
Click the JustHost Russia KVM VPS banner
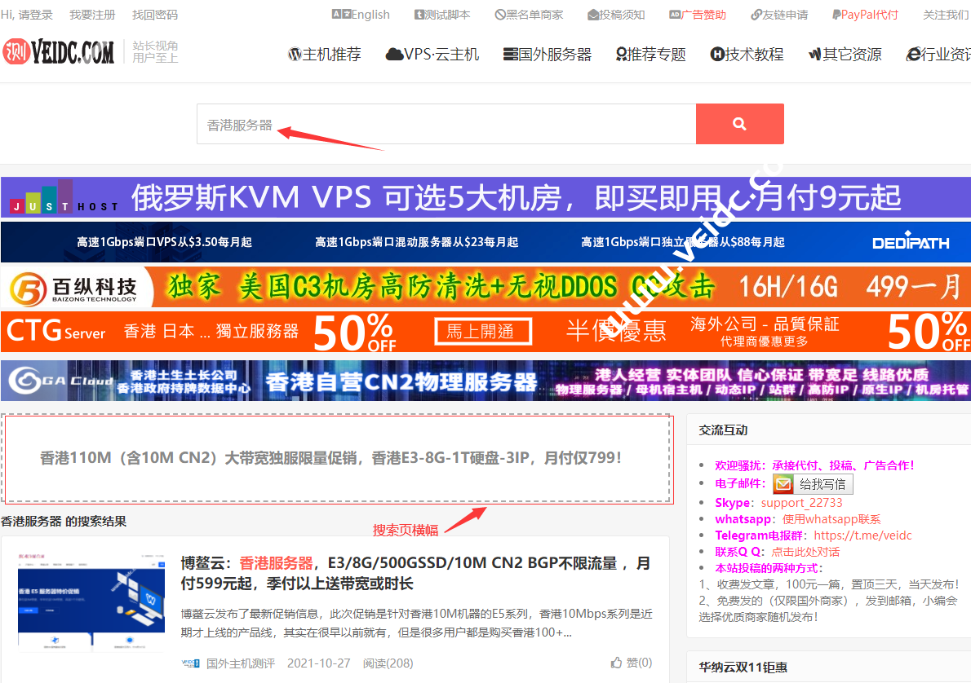click(x=485, y=197)
